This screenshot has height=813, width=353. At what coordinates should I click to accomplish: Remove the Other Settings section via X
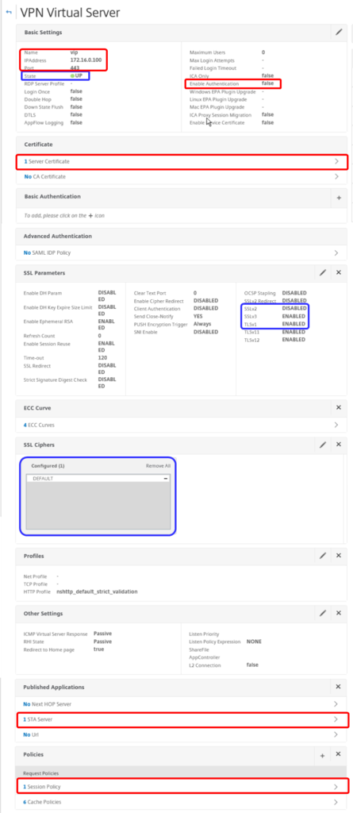pyautogui.click(x=339, y=613)
